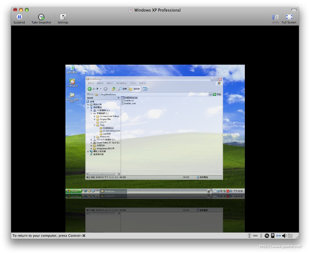
Task: Click the webcam device status icon
Action: pos(249,236)
